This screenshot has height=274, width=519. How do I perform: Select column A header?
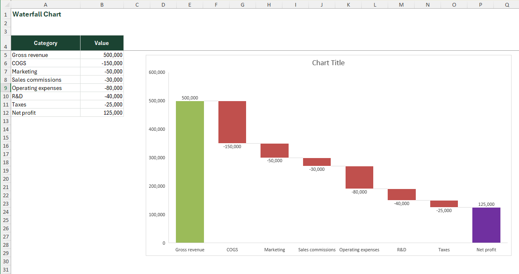(45, 5)
